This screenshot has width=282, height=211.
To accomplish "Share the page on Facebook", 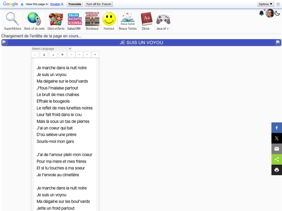I will point(277,128).
